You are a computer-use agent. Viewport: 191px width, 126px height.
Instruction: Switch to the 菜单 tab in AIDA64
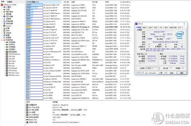click(x=3, y=2)
